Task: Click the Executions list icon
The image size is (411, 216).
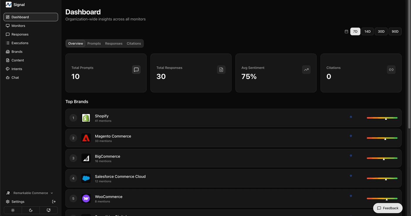Action: point(8,43)
